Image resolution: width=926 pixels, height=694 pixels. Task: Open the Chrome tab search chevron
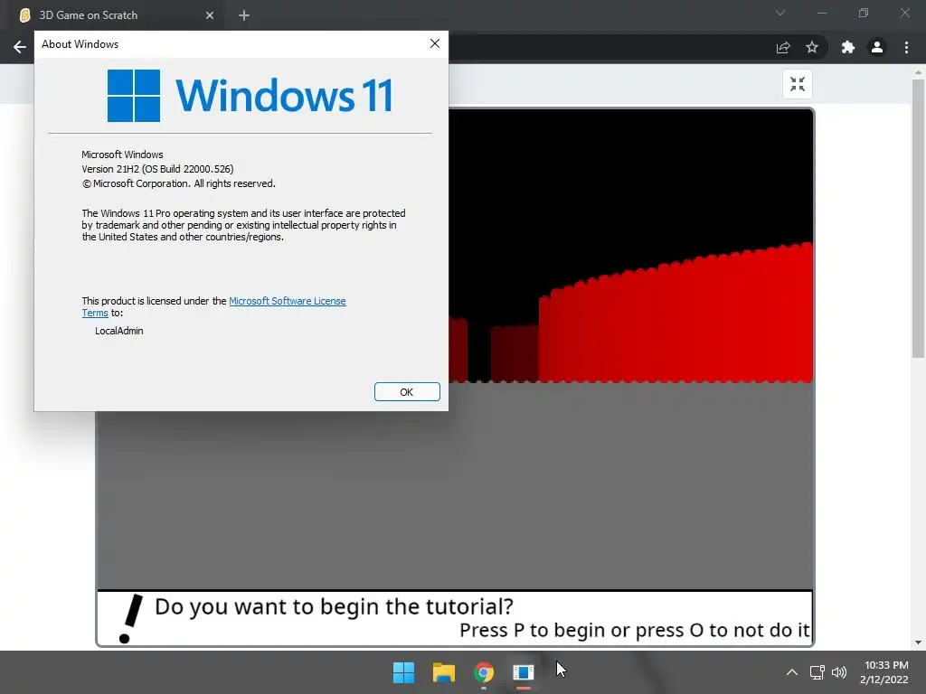pyautogui.click(x=780, y=13)
